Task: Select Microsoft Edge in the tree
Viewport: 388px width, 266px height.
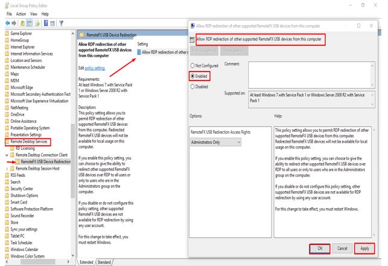Action: pyautogui.click(x=22, y=87)
